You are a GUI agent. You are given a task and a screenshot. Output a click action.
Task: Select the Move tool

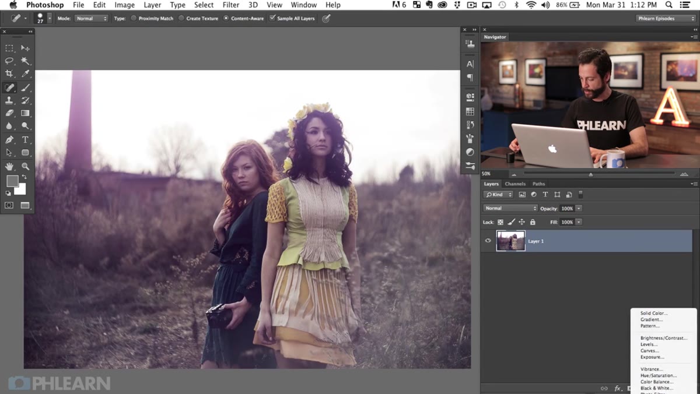click(x=25, y=48)
